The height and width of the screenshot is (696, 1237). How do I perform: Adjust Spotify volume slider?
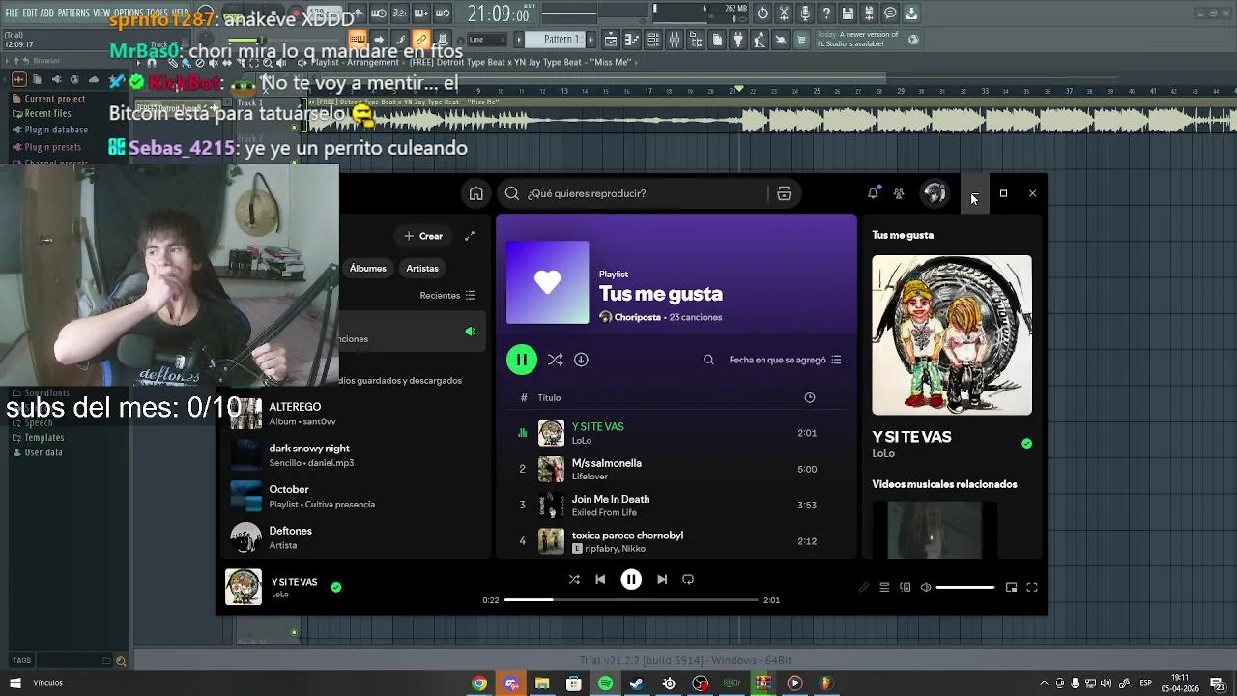(x=964, y=587)
